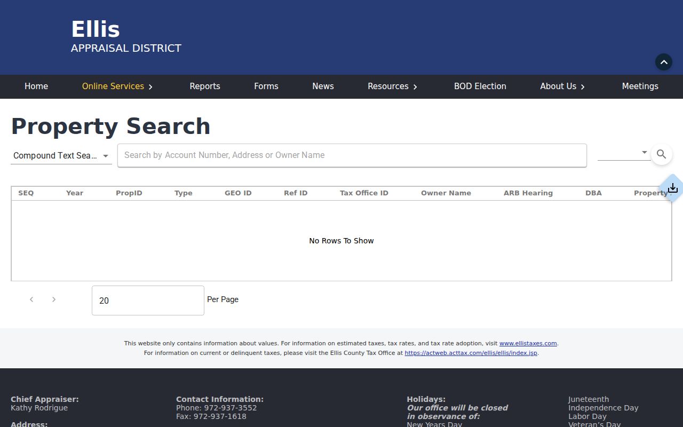Click the "No Rows To Show" message

(x=341, y=241)
